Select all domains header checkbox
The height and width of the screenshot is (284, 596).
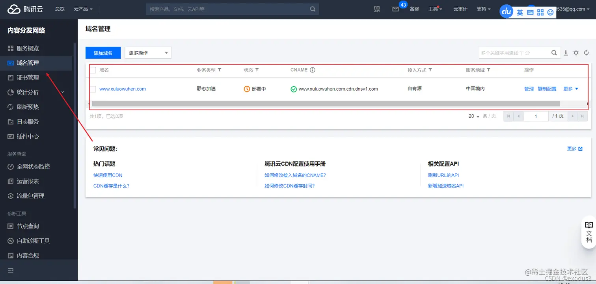click(x=93, y=70)
